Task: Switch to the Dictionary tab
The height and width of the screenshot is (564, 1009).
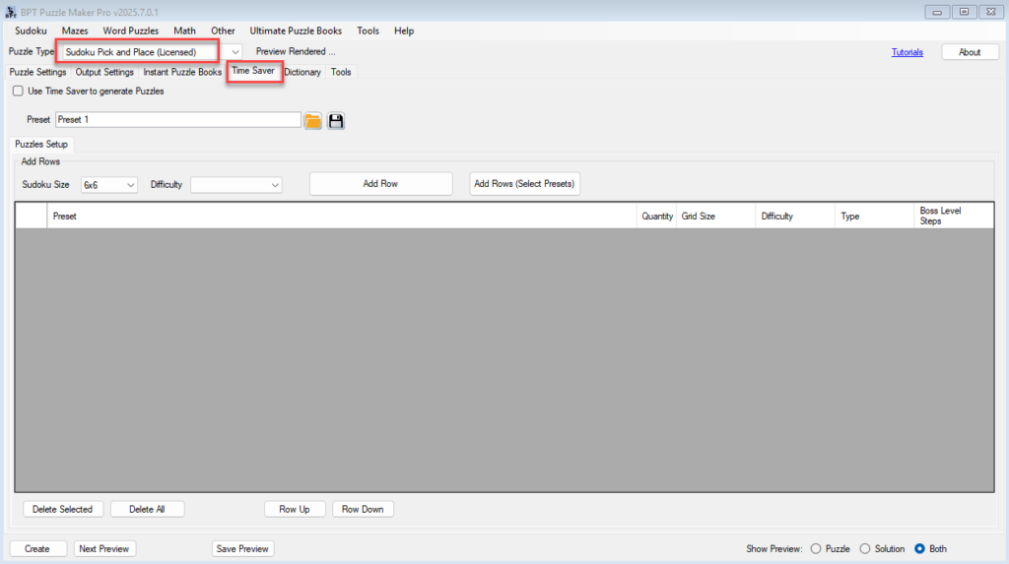Action: click(303, 72)
